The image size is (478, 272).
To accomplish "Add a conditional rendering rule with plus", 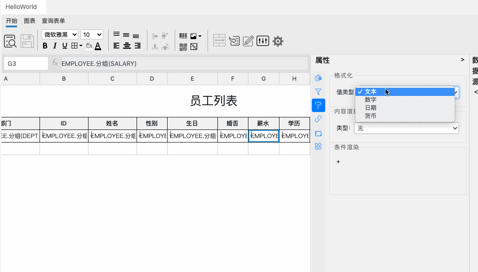I will click(x=338, y=162).
